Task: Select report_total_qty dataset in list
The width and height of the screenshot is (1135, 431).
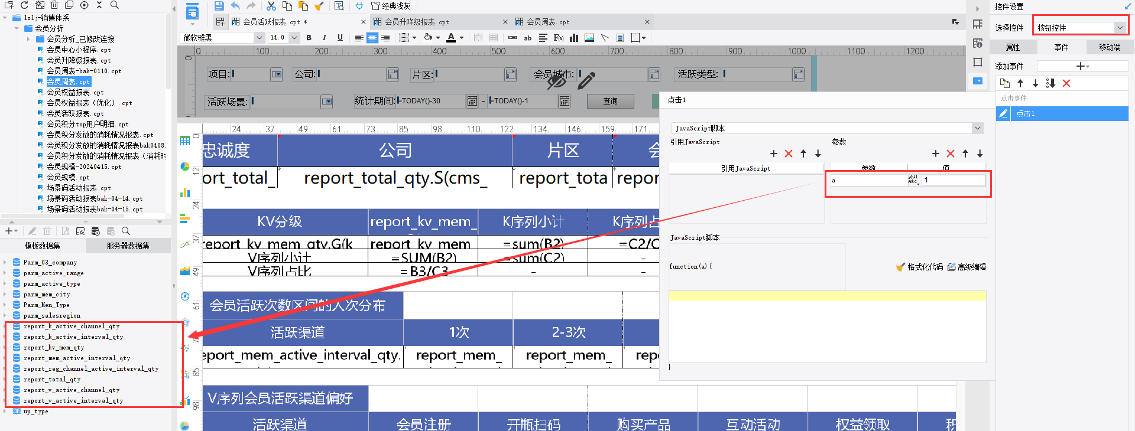Action: (x=52, y=379)
